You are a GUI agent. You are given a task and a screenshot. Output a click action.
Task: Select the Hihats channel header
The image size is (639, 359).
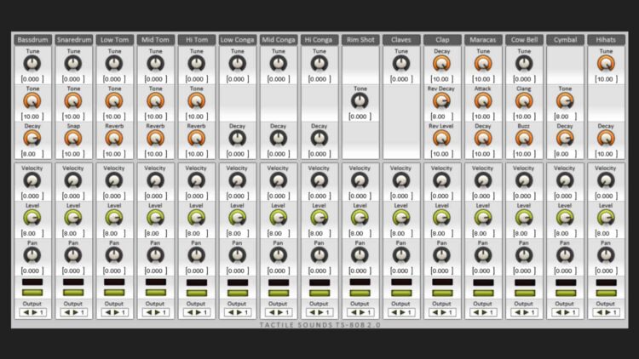pyautogui.click(x=606, y=39)
